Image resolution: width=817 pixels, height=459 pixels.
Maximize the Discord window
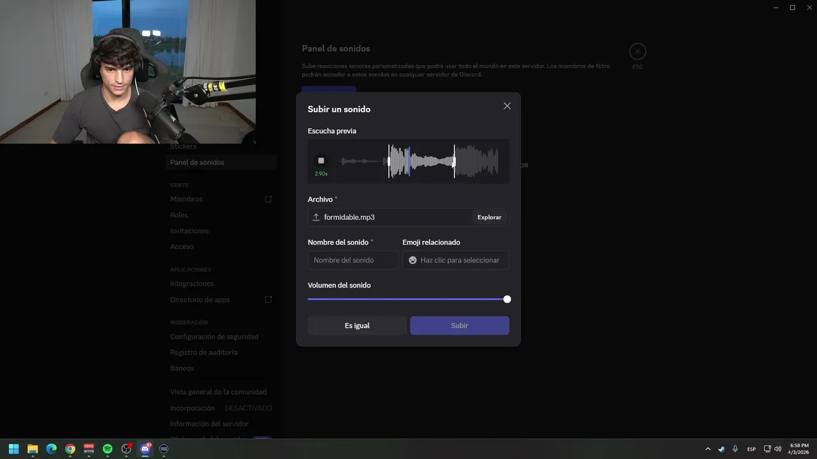pos(793,8)
